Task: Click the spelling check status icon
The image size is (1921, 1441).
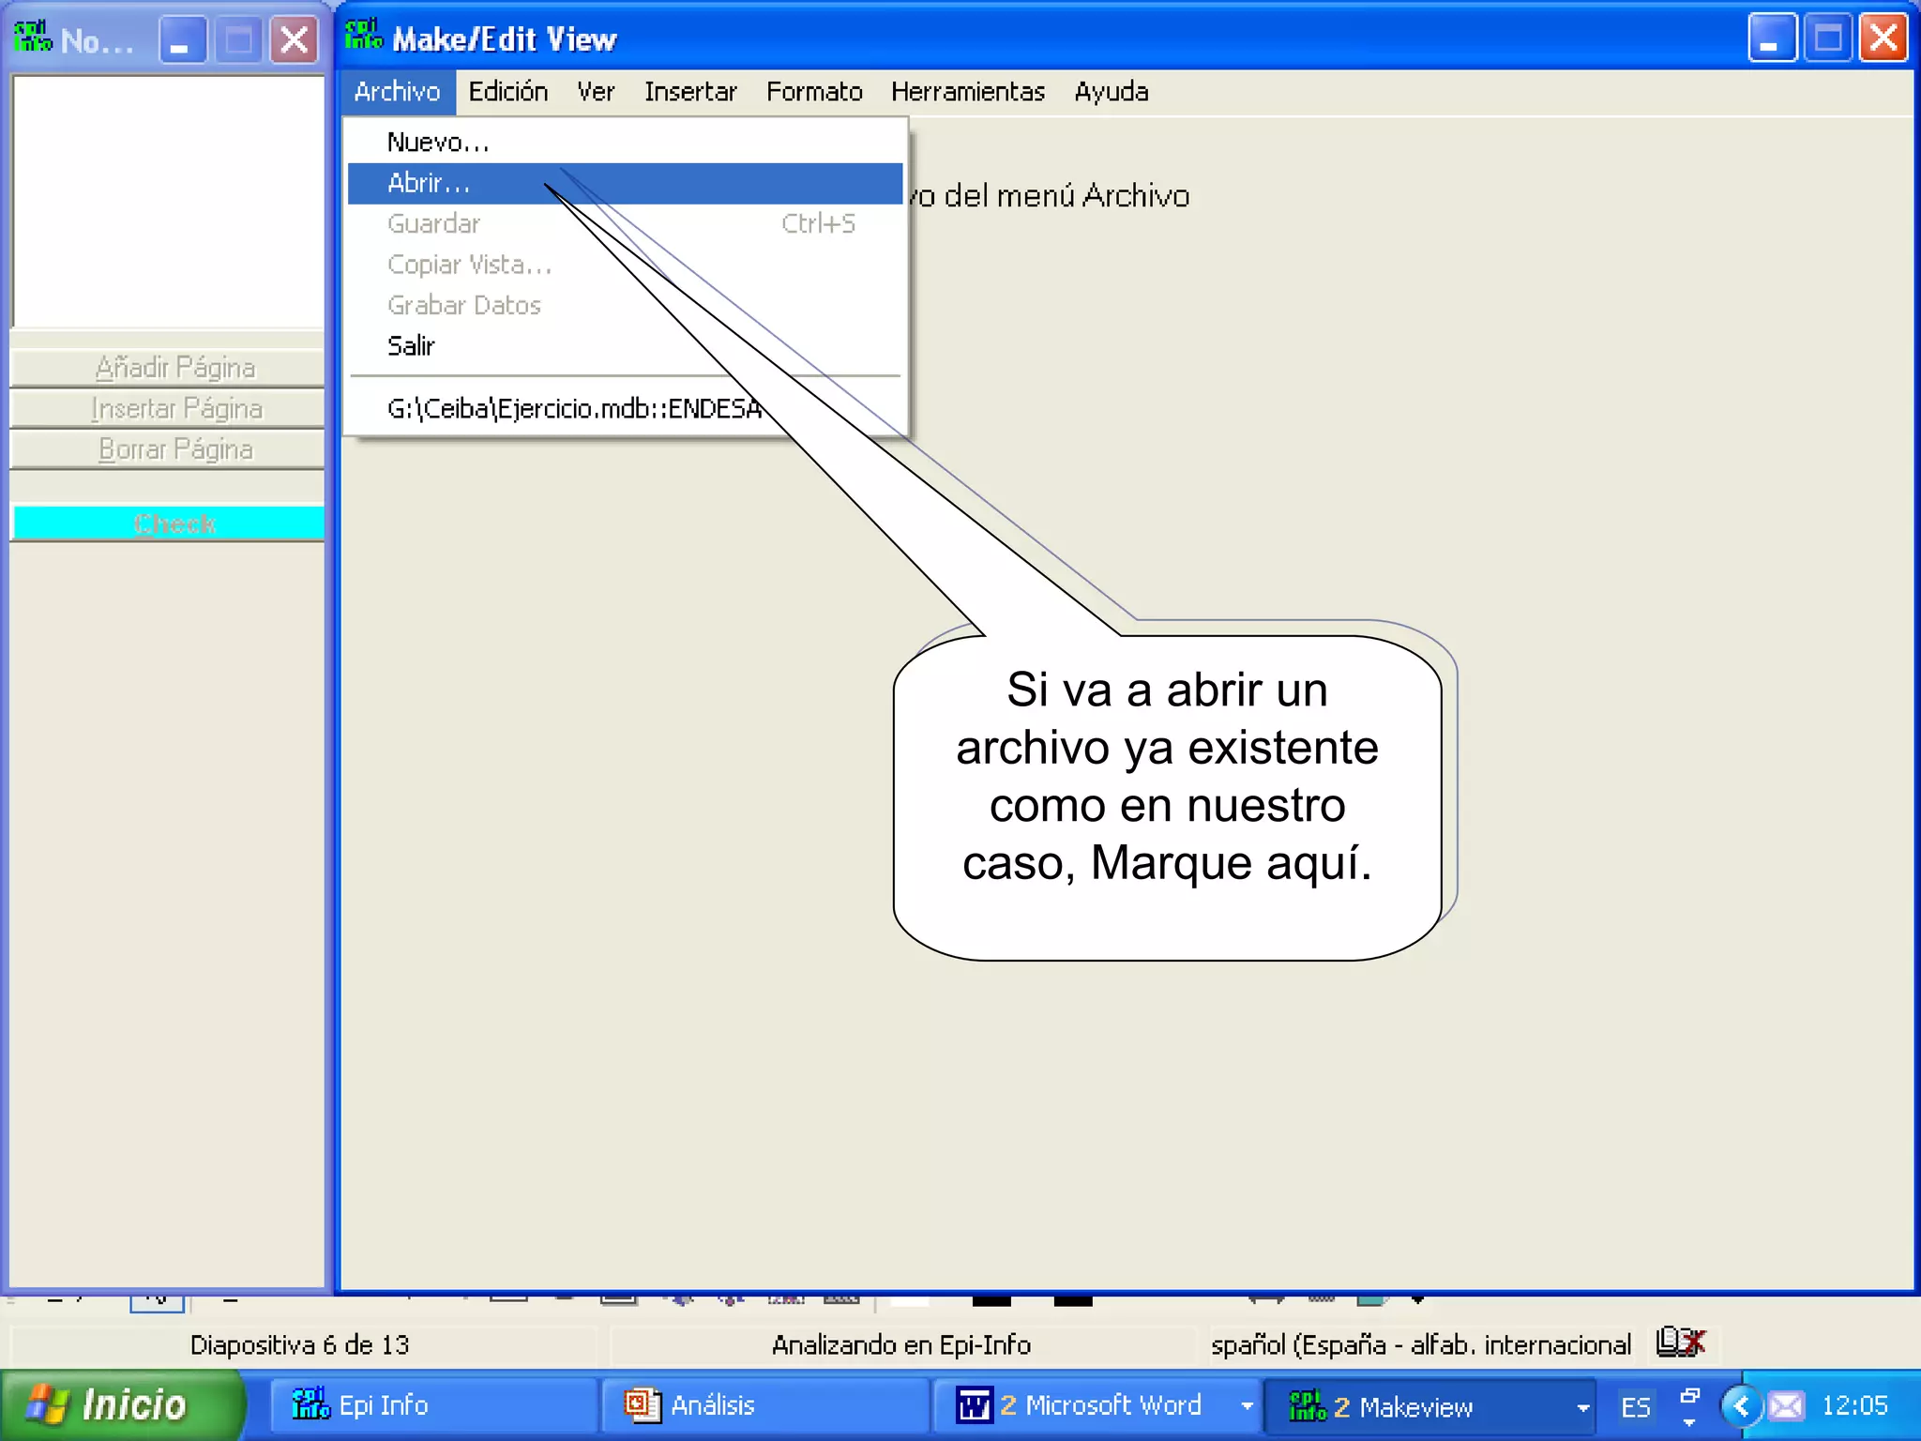Action: 1680,1343
